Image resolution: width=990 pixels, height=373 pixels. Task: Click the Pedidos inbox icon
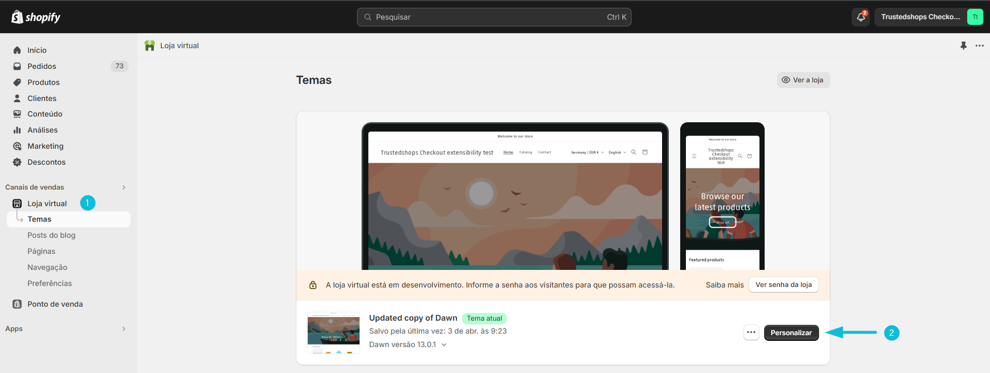click(x=17, y=66)
